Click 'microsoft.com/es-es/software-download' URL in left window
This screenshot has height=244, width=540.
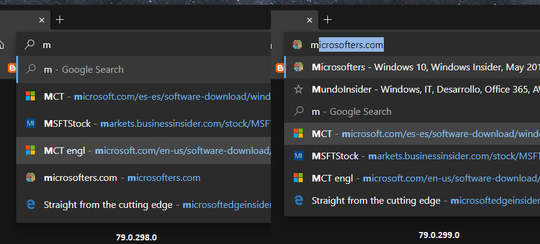(172, 96)
